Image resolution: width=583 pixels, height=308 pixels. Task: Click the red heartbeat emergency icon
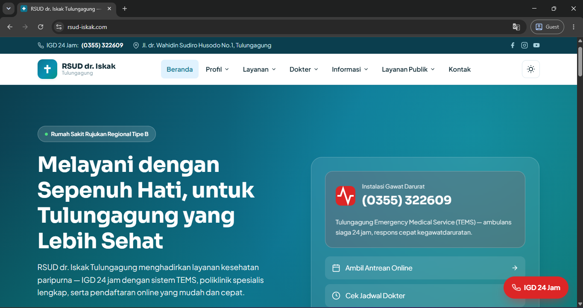pos(345,196)
